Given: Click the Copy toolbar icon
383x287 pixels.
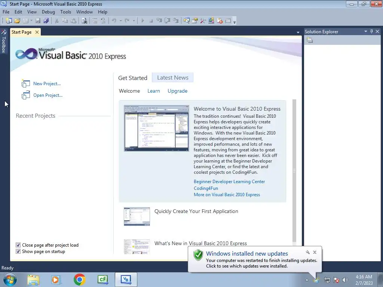Looking at the screenshot, I should coord(65,21).
